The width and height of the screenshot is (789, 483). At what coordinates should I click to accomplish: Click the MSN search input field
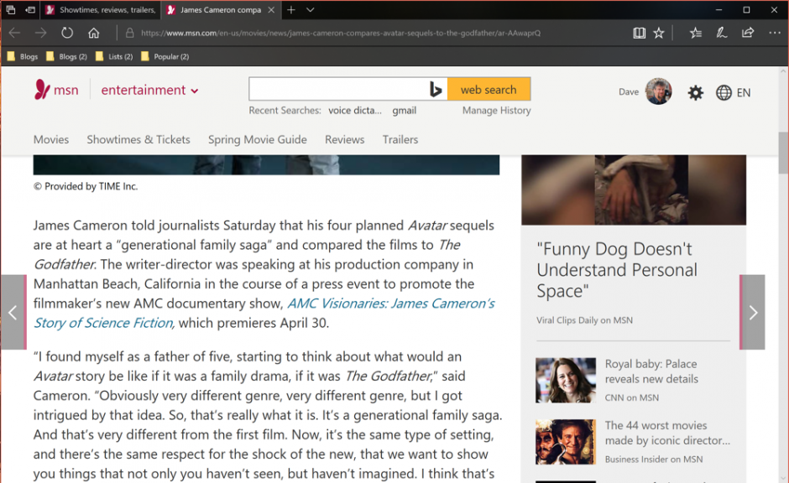[337, 90]
